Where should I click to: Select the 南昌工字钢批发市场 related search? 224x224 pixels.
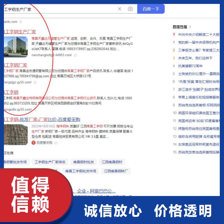point(81,171)
